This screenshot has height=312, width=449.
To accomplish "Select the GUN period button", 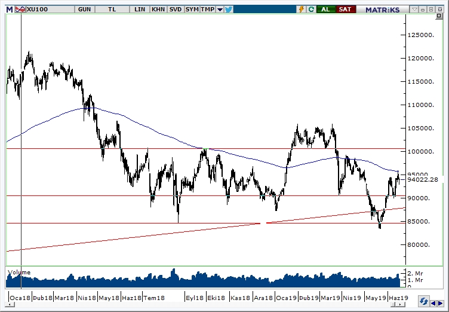I will coord(84,10).
